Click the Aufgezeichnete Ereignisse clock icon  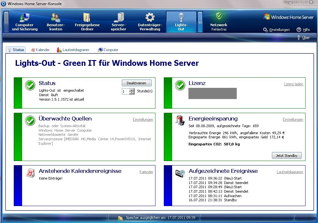(180, 173)
